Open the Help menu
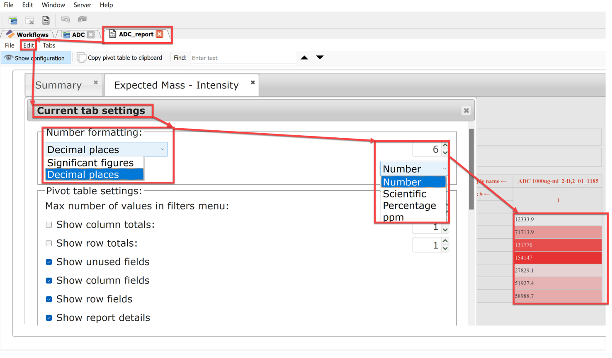This screenshot has height=358, width=612. (106, 5)
